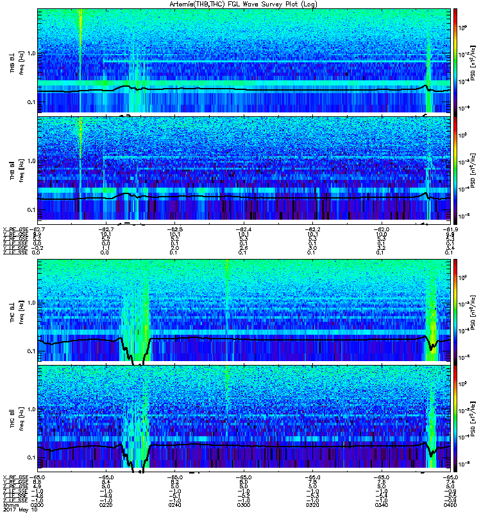
Task: Click the '2017 May 10' date label
Action: point(21,510)
